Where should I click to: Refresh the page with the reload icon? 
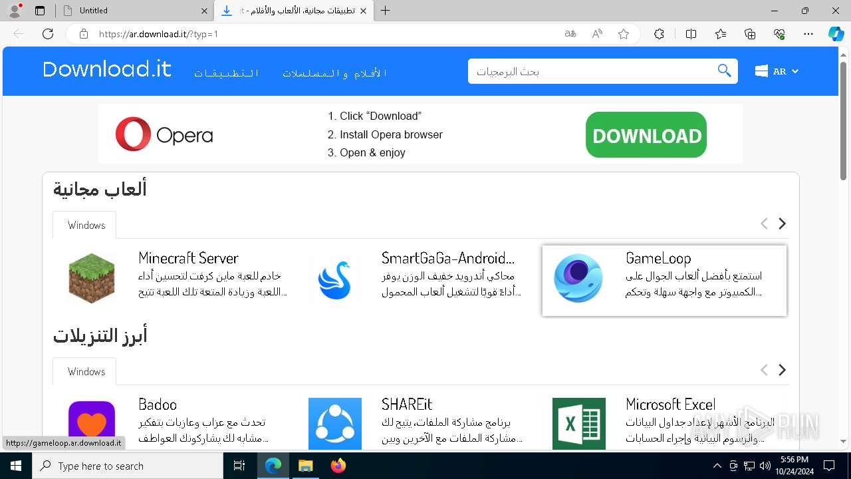point(48,34)
